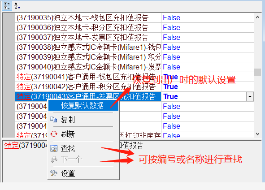Click scrollbar up arrow

click(x=257, y=17)
